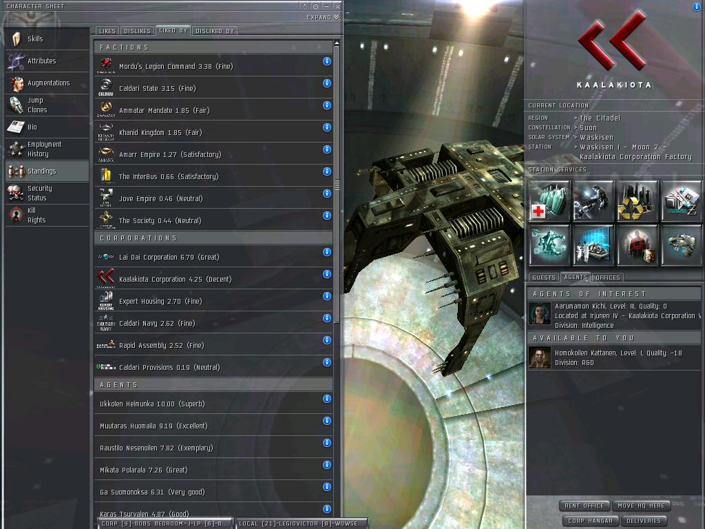Open the bounty office station service

[638, 245]
